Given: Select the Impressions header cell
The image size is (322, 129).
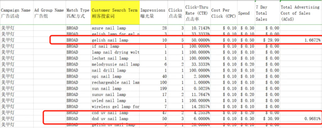Looking at the screenshot, I should [154, 13].
